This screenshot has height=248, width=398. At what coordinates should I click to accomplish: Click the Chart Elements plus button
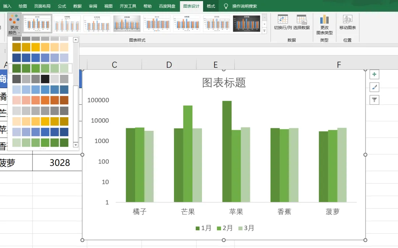[374, 75]
